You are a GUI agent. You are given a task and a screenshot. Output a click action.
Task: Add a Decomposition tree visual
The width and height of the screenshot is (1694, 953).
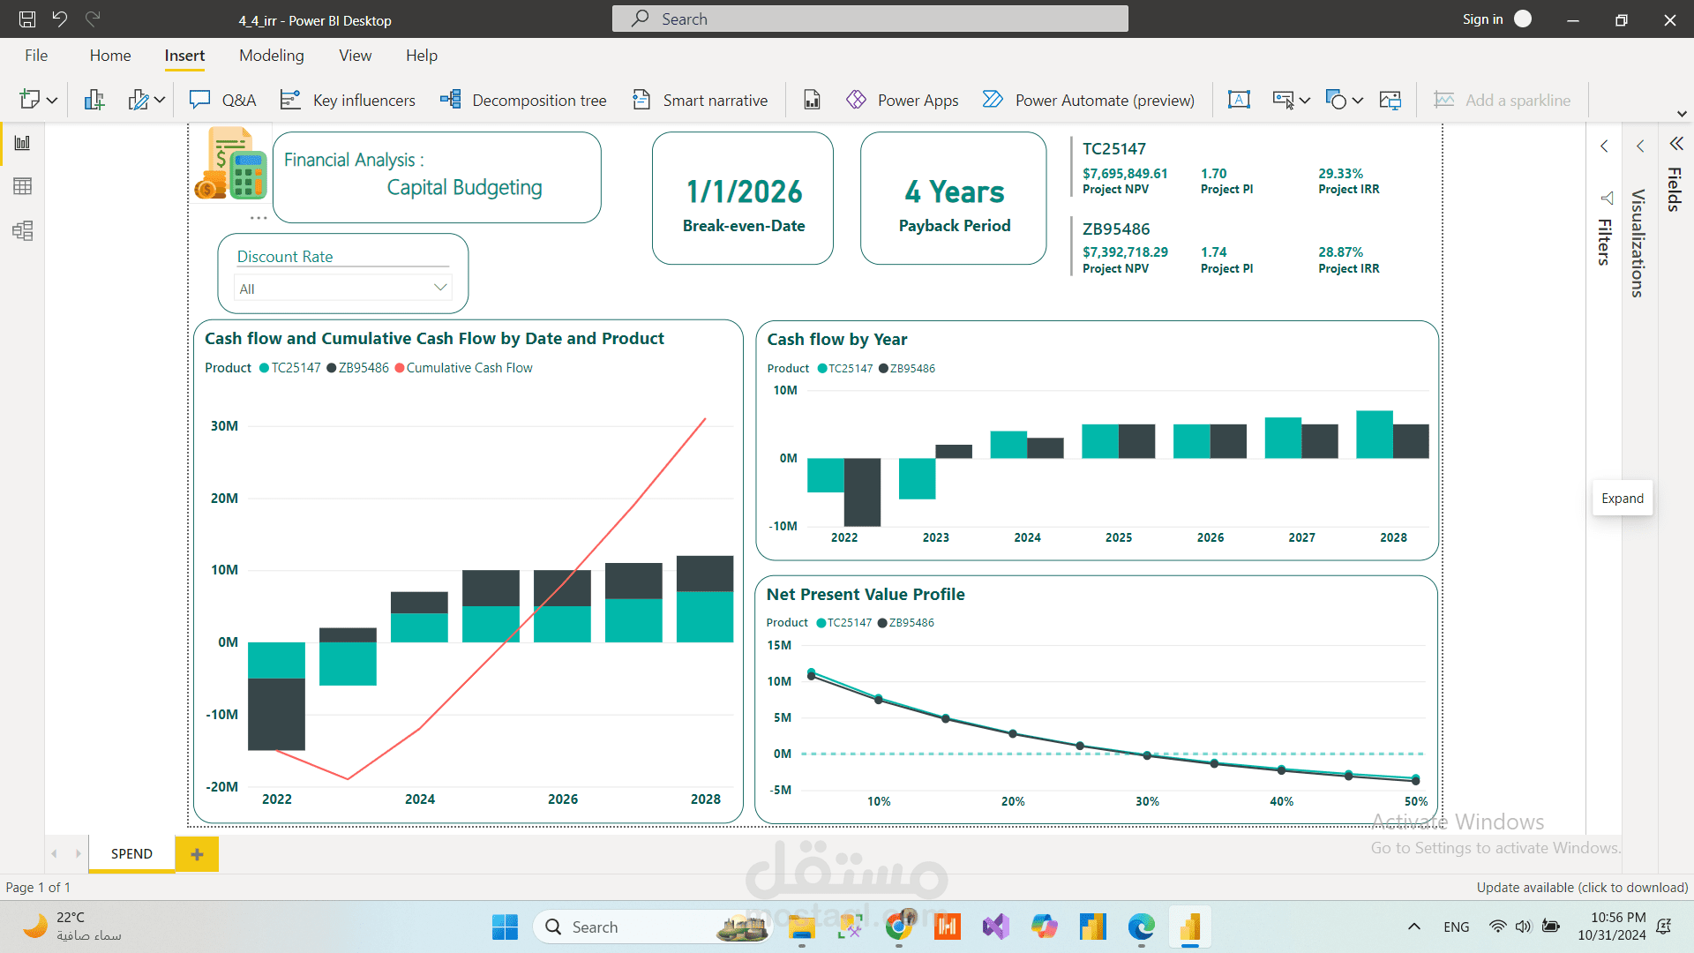coord(523,101)
